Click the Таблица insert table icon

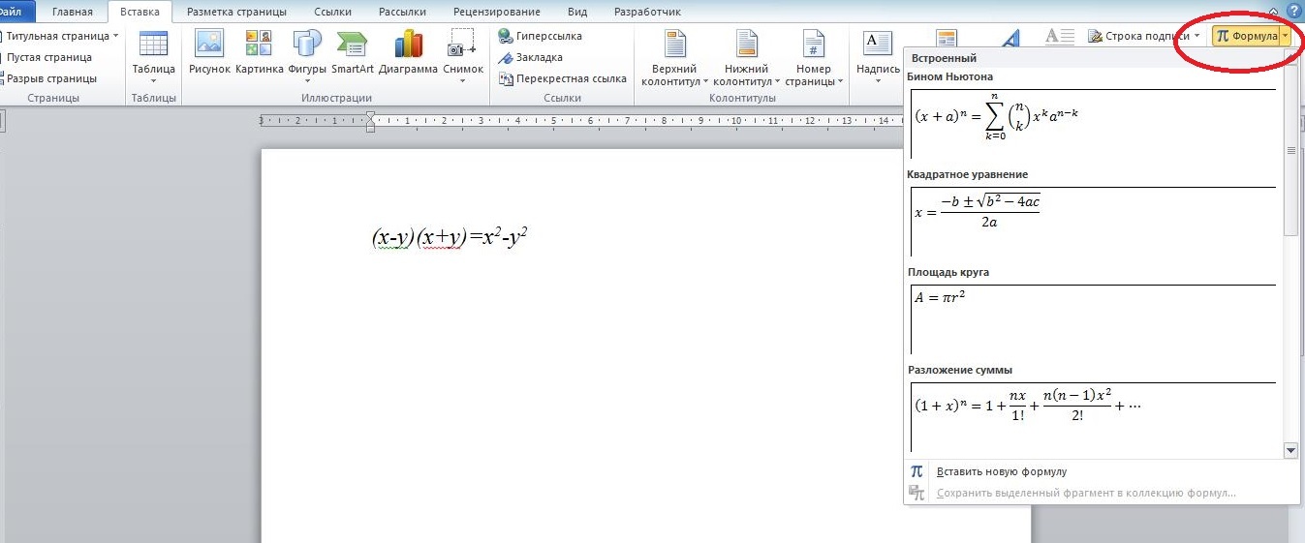[x=153, y=45]
